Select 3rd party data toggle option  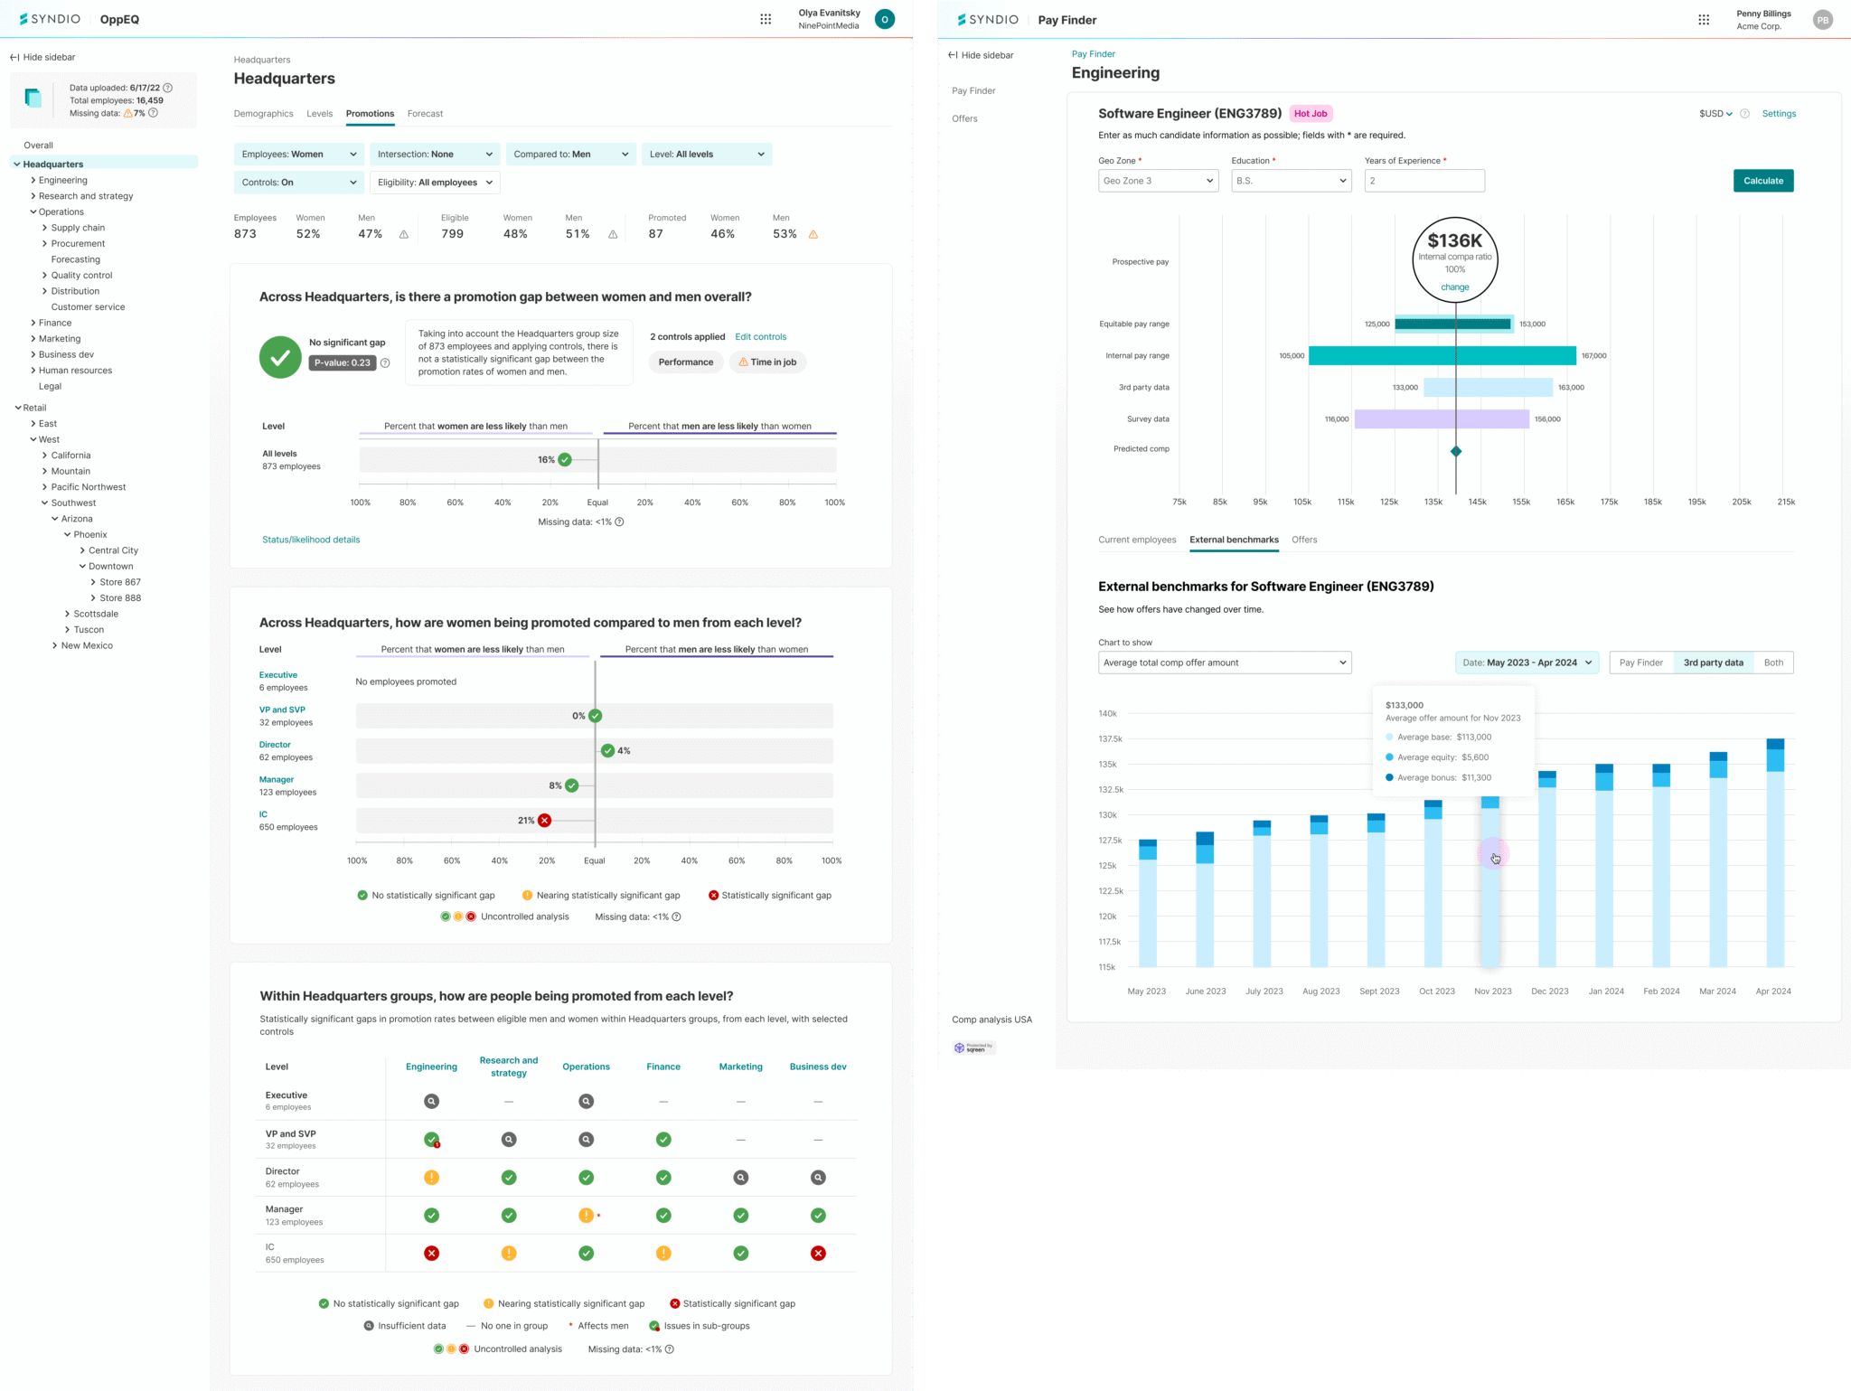(1713, 663)
